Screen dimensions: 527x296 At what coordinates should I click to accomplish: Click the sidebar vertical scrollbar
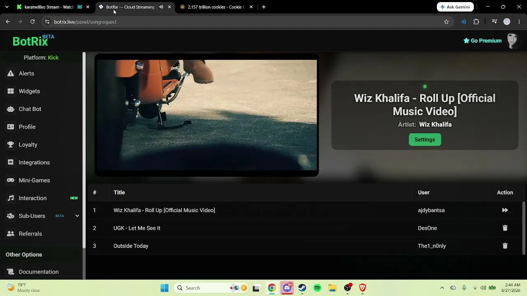[84, 150]
